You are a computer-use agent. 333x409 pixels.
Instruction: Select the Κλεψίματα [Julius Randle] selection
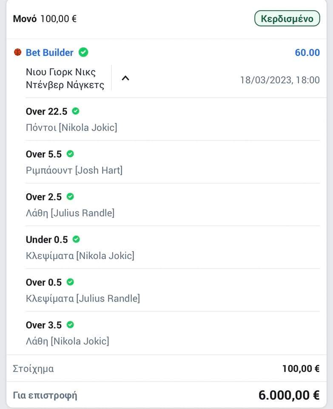83,298
